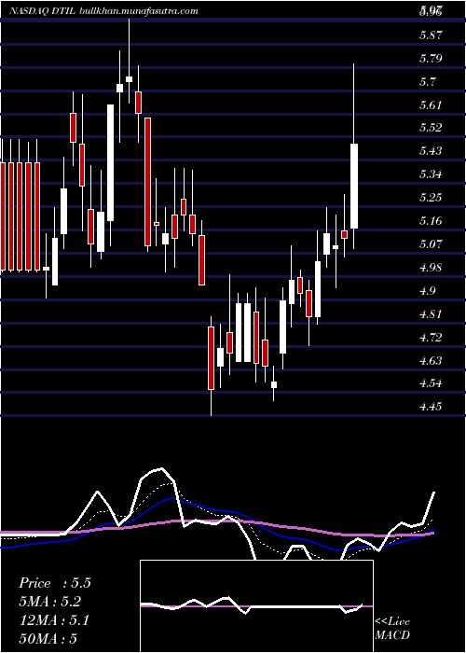This screenshot has height=653, width=466.
Task: Click the 5.07 price axis label
Action: 431,244
